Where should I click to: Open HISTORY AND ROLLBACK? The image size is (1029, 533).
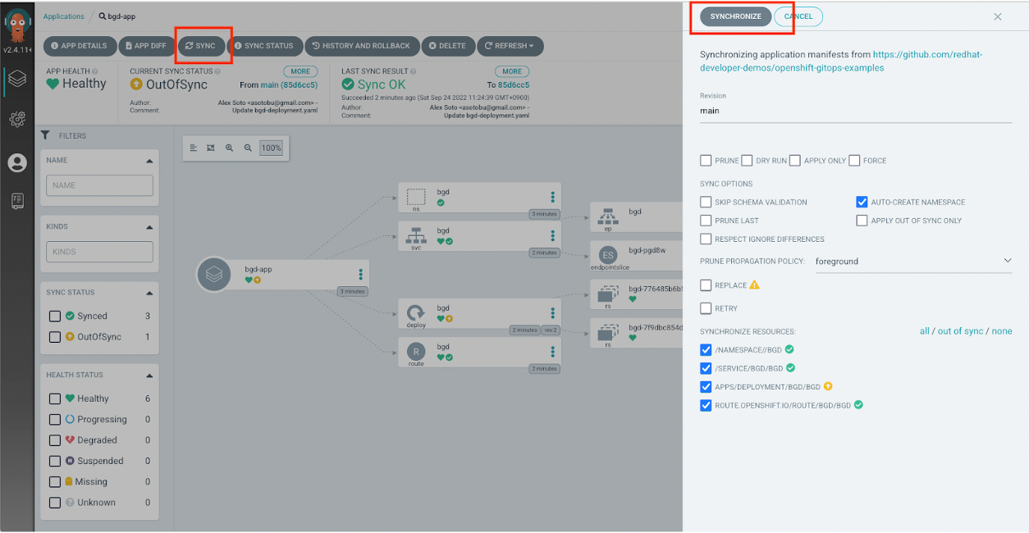point(361,46)
